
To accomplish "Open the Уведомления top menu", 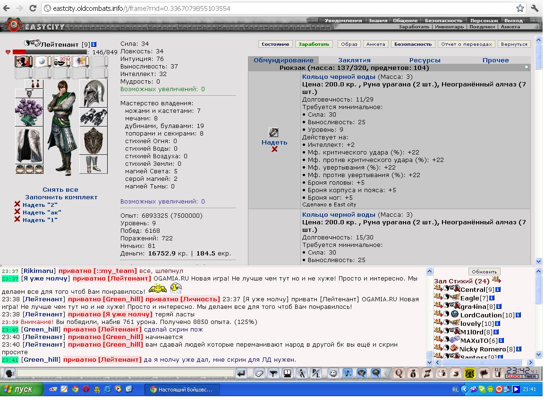I will coord(343,20).
